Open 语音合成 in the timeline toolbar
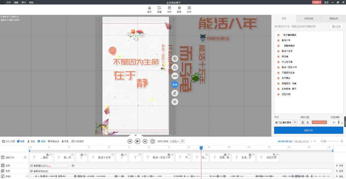Viewport: 346px width, 179px height. 53,141
